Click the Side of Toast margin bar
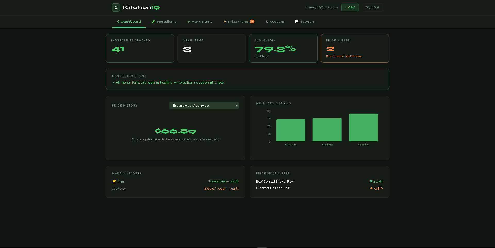 [x=291, y=130]
